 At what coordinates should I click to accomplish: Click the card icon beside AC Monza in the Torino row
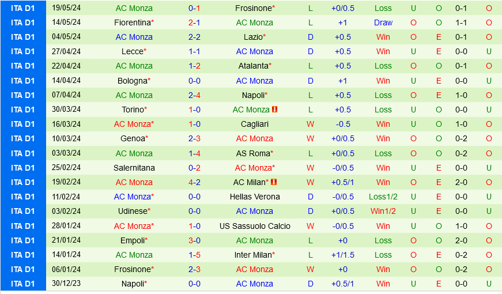274,110
